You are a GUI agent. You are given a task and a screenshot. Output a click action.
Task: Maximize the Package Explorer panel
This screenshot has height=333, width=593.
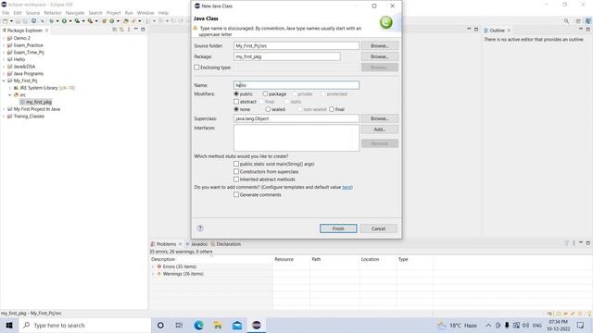coord(143,29)
